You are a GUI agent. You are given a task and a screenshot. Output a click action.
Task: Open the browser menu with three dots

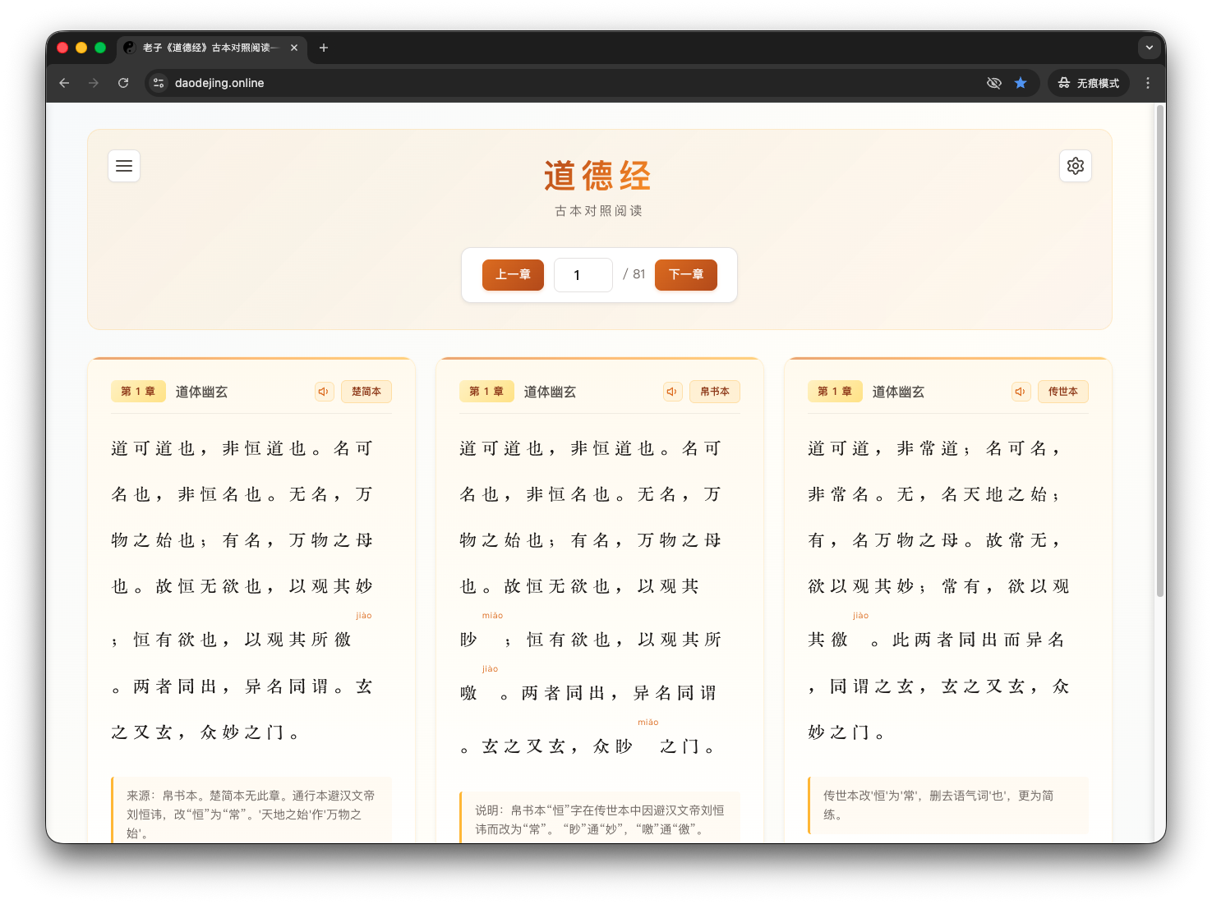pyautogui.click(x=1148, y=83)
